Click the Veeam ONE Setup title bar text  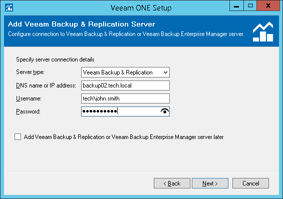[141, 8]
